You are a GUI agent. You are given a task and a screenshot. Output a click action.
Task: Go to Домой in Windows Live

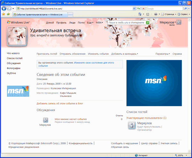50,23
